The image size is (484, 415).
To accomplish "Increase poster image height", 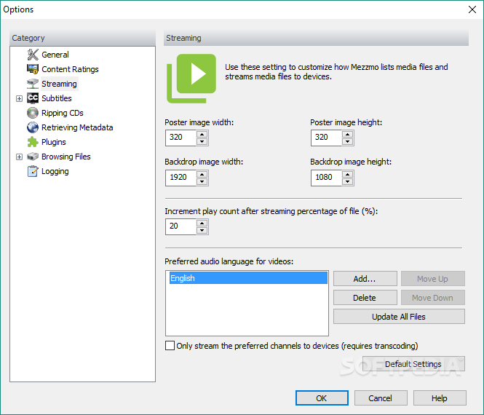I will click(348, 134).
